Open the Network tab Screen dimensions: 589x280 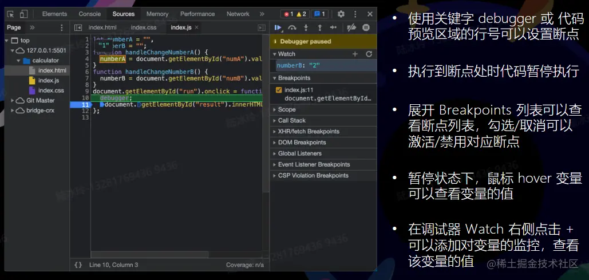[238, 14]
